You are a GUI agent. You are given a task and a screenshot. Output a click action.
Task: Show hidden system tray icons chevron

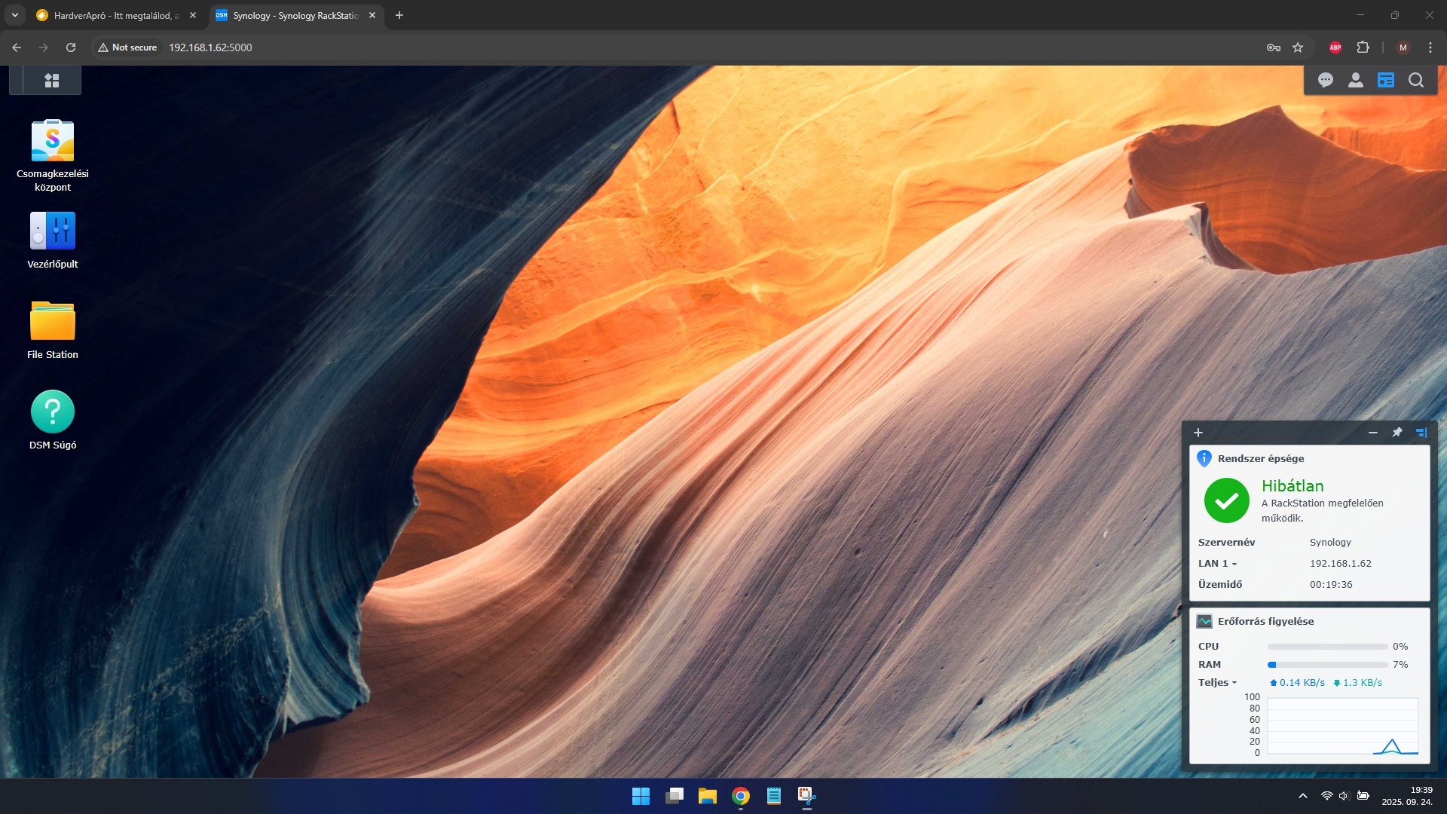point(1302,796)
